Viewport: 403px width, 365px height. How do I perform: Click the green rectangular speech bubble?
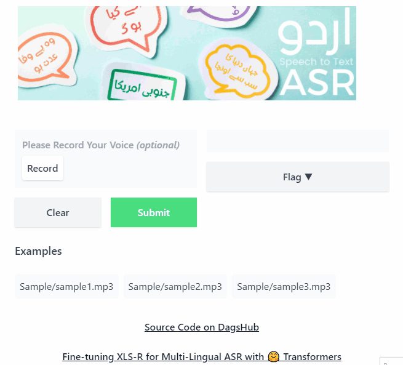coord(143,86)
